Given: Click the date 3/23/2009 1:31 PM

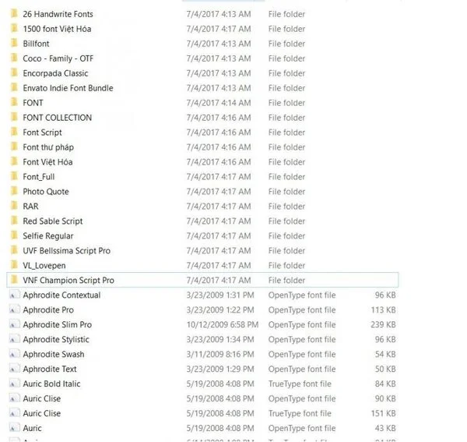Looking at the screenshot, I should click(x=220, y=295).
